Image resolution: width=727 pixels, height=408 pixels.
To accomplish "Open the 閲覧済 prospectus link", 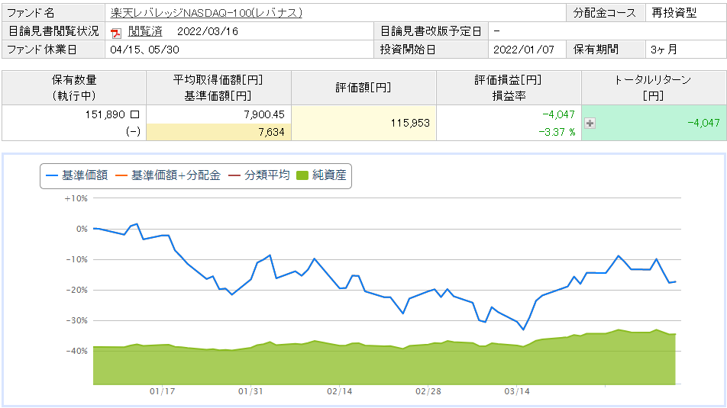I will 145,31.
